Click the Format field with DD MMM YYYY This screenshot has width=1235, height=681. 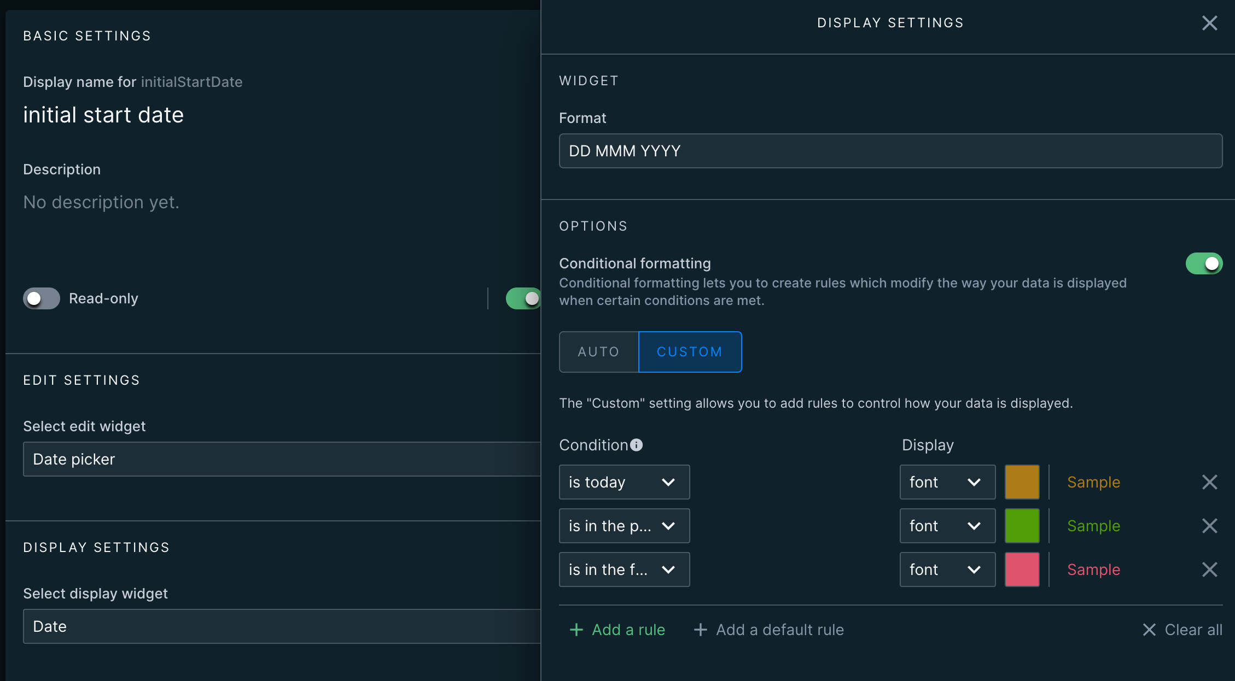tap(890, 151)
